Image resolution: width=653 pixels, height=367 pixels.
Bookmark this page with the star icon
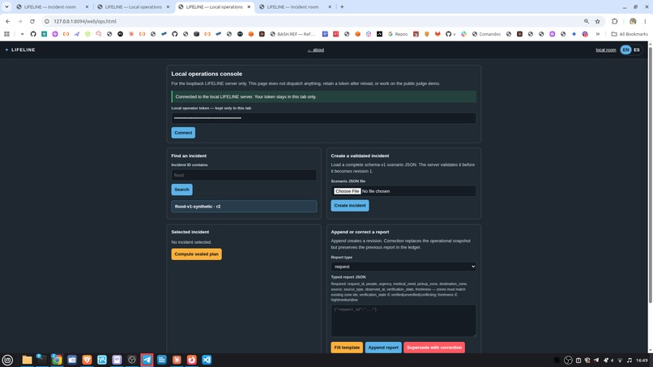(598, 21)
